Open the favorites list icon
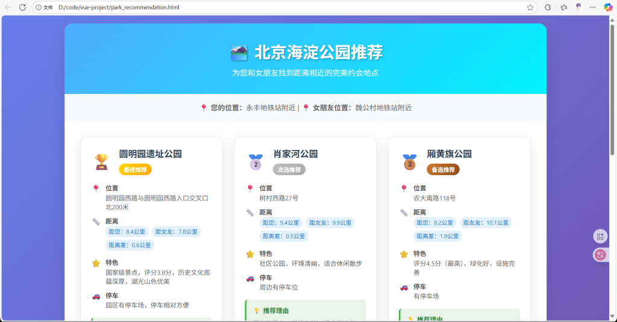The image size is (617, 322). [564, 7]
